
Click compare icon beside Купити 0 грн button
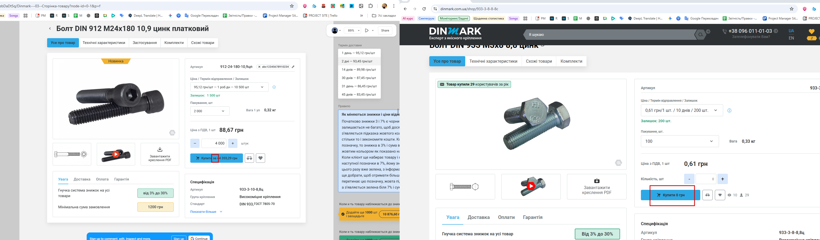[707, 195]
